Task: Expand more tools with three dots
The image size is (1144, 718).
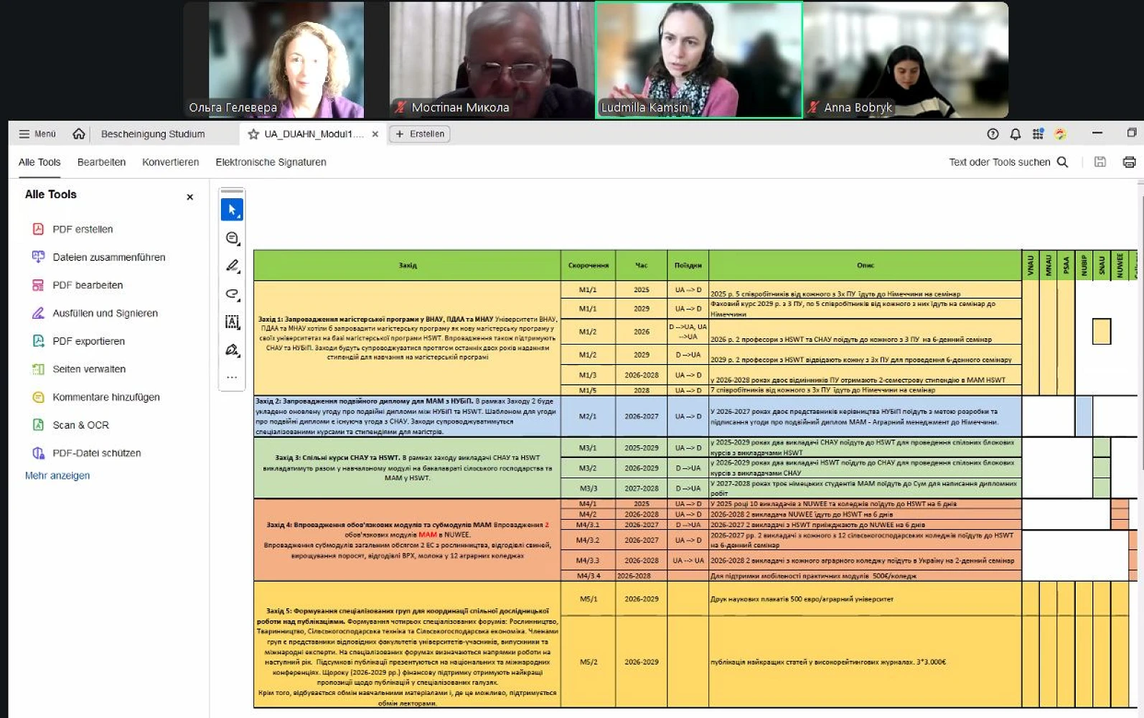Action: tap(232, 377)
